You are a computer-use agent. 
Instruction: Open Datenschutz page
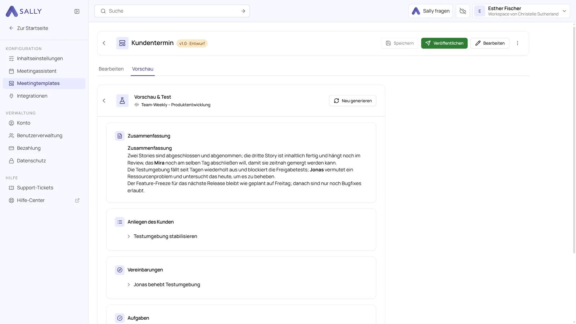pyautogui.click(x=44, y=161)
